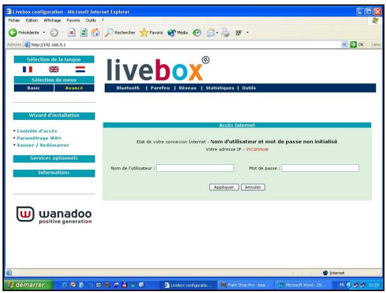Open the Outils menu in menu bar
The image size is (387, 293).
pyautogui.click(x=91, y=20)
